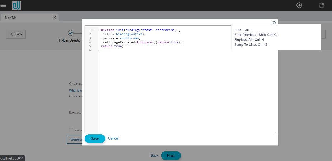Click the pageRendered function code line
This screenshot has width=332, height=161.
(x=142, y=42)
